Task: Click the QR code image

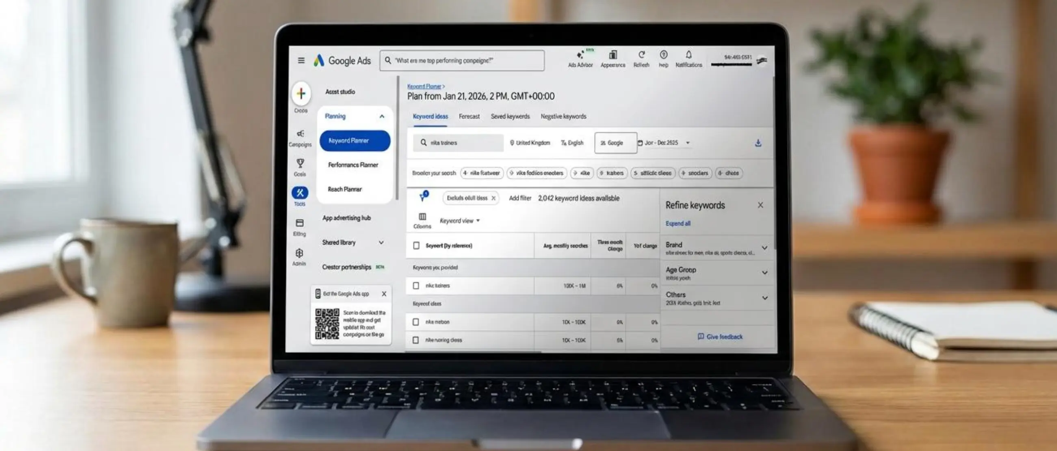Action: click(x=327, y=324)
